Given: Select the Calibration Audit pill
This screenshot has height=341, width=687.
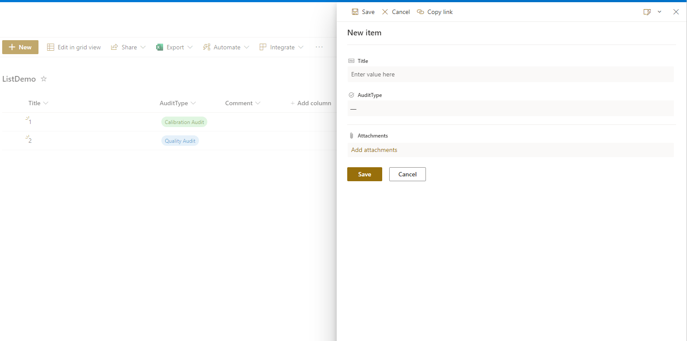Looking at the screenshot, I should tap(184, 122).
